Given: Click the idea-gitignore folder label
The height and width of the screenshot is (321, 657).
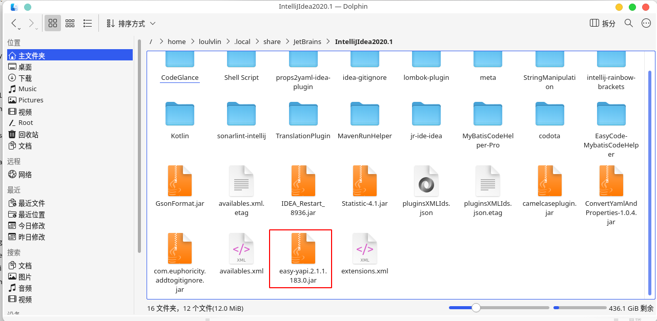Looking at the screenshot, I should pyautogui.click(x=365, y=78).
